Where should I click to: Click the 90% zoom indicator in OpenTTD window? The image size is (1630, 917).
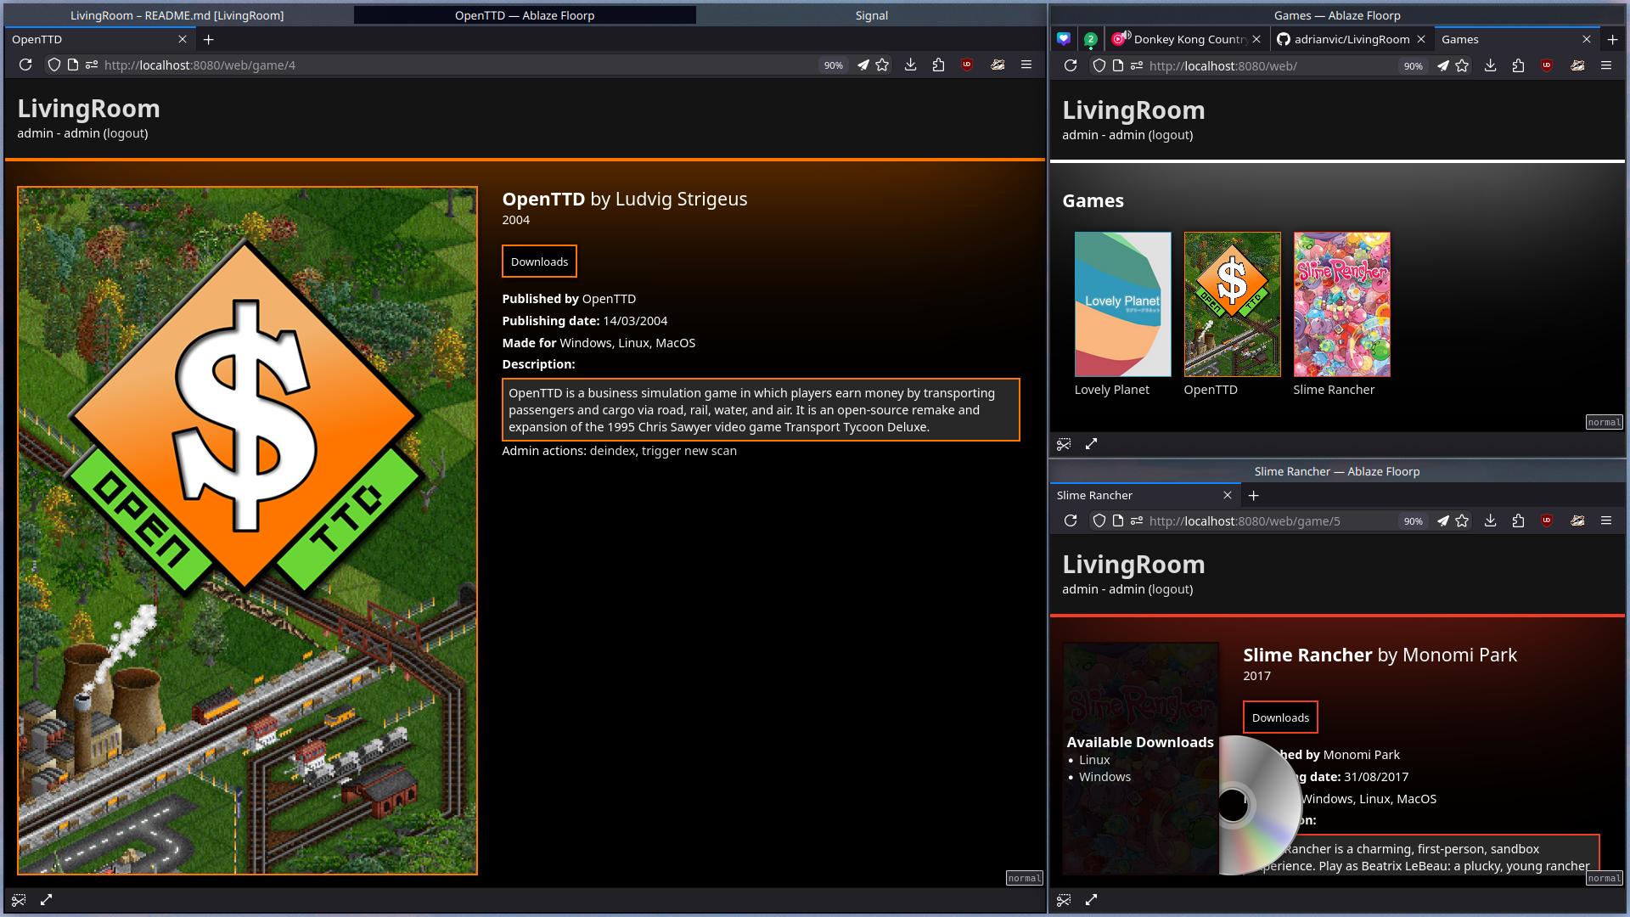(x=834, y=65)
